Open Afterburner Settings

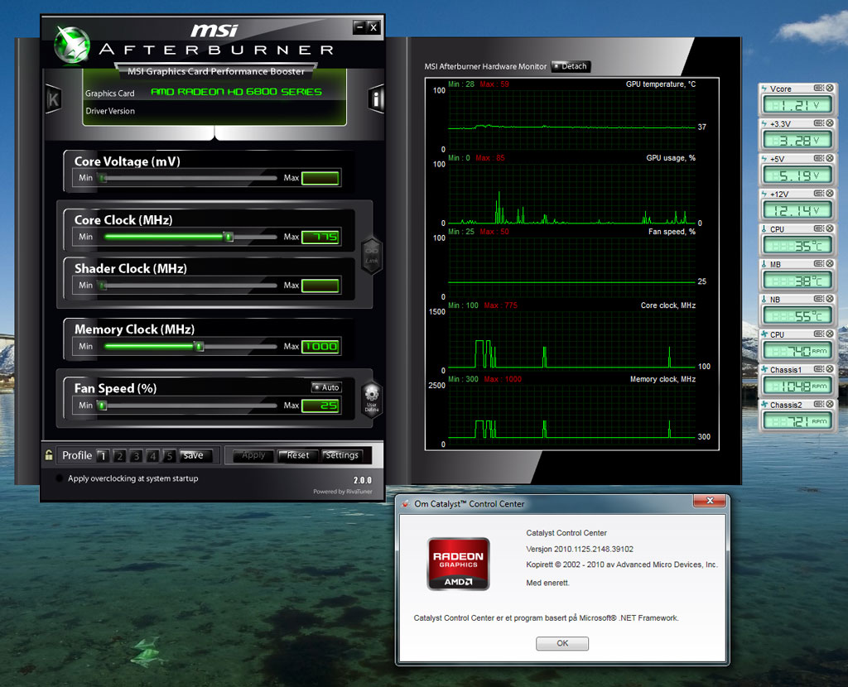tap(342, 456)
